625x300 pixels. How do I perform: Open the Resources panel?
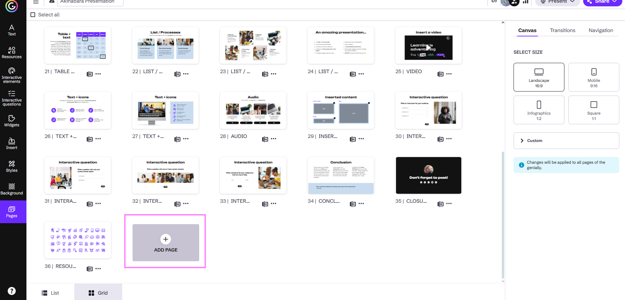click(12, 53)
